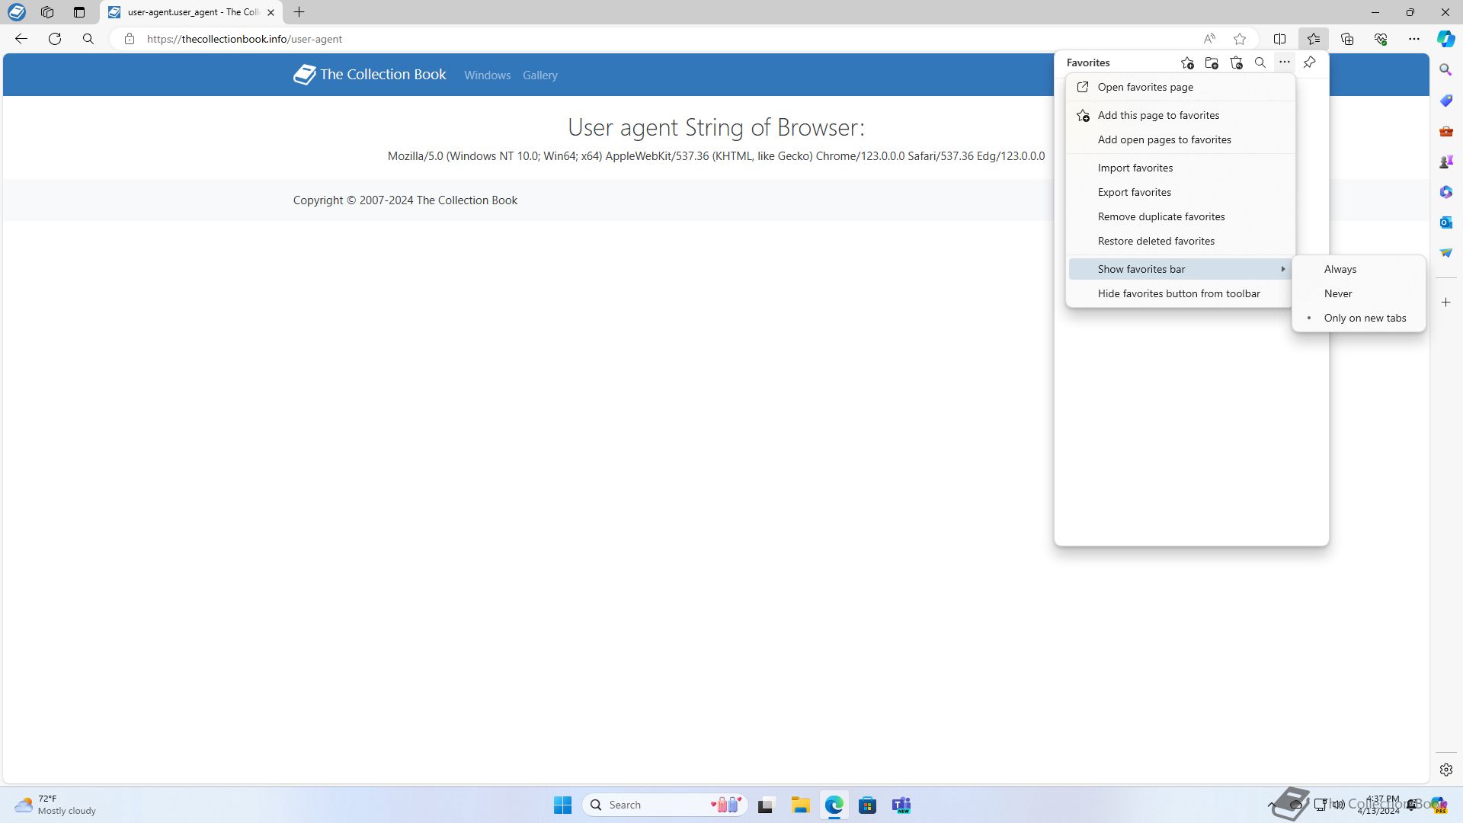This screenshot has height=823, width=1463.
Task: Open the Edge profile icon
Action: (17, 12)
